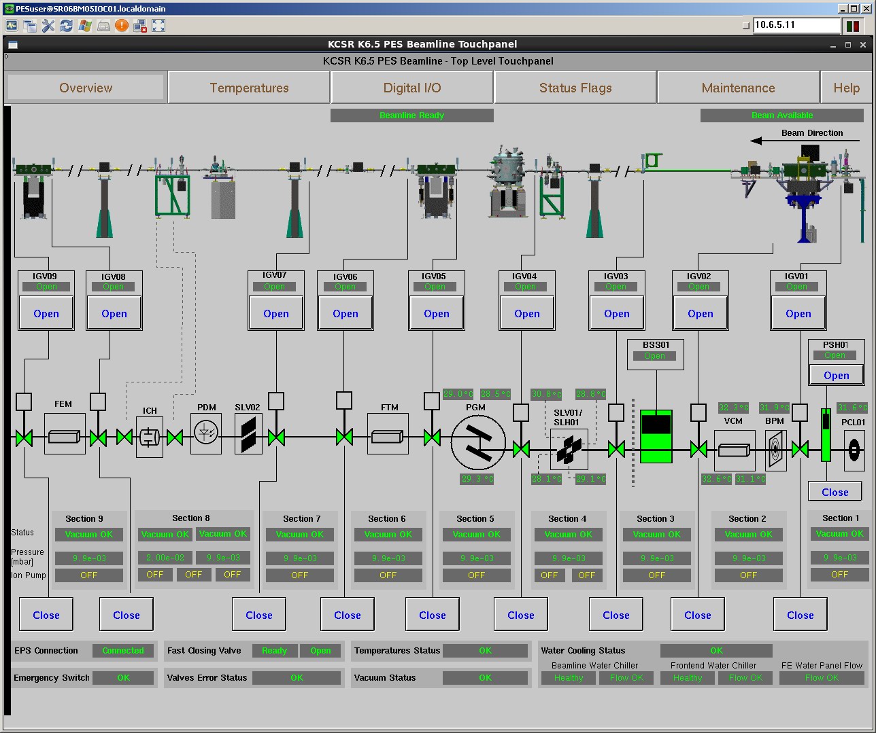Select the FEM mirror component icon
876x733 pixels.
click(x=65, y=437)
